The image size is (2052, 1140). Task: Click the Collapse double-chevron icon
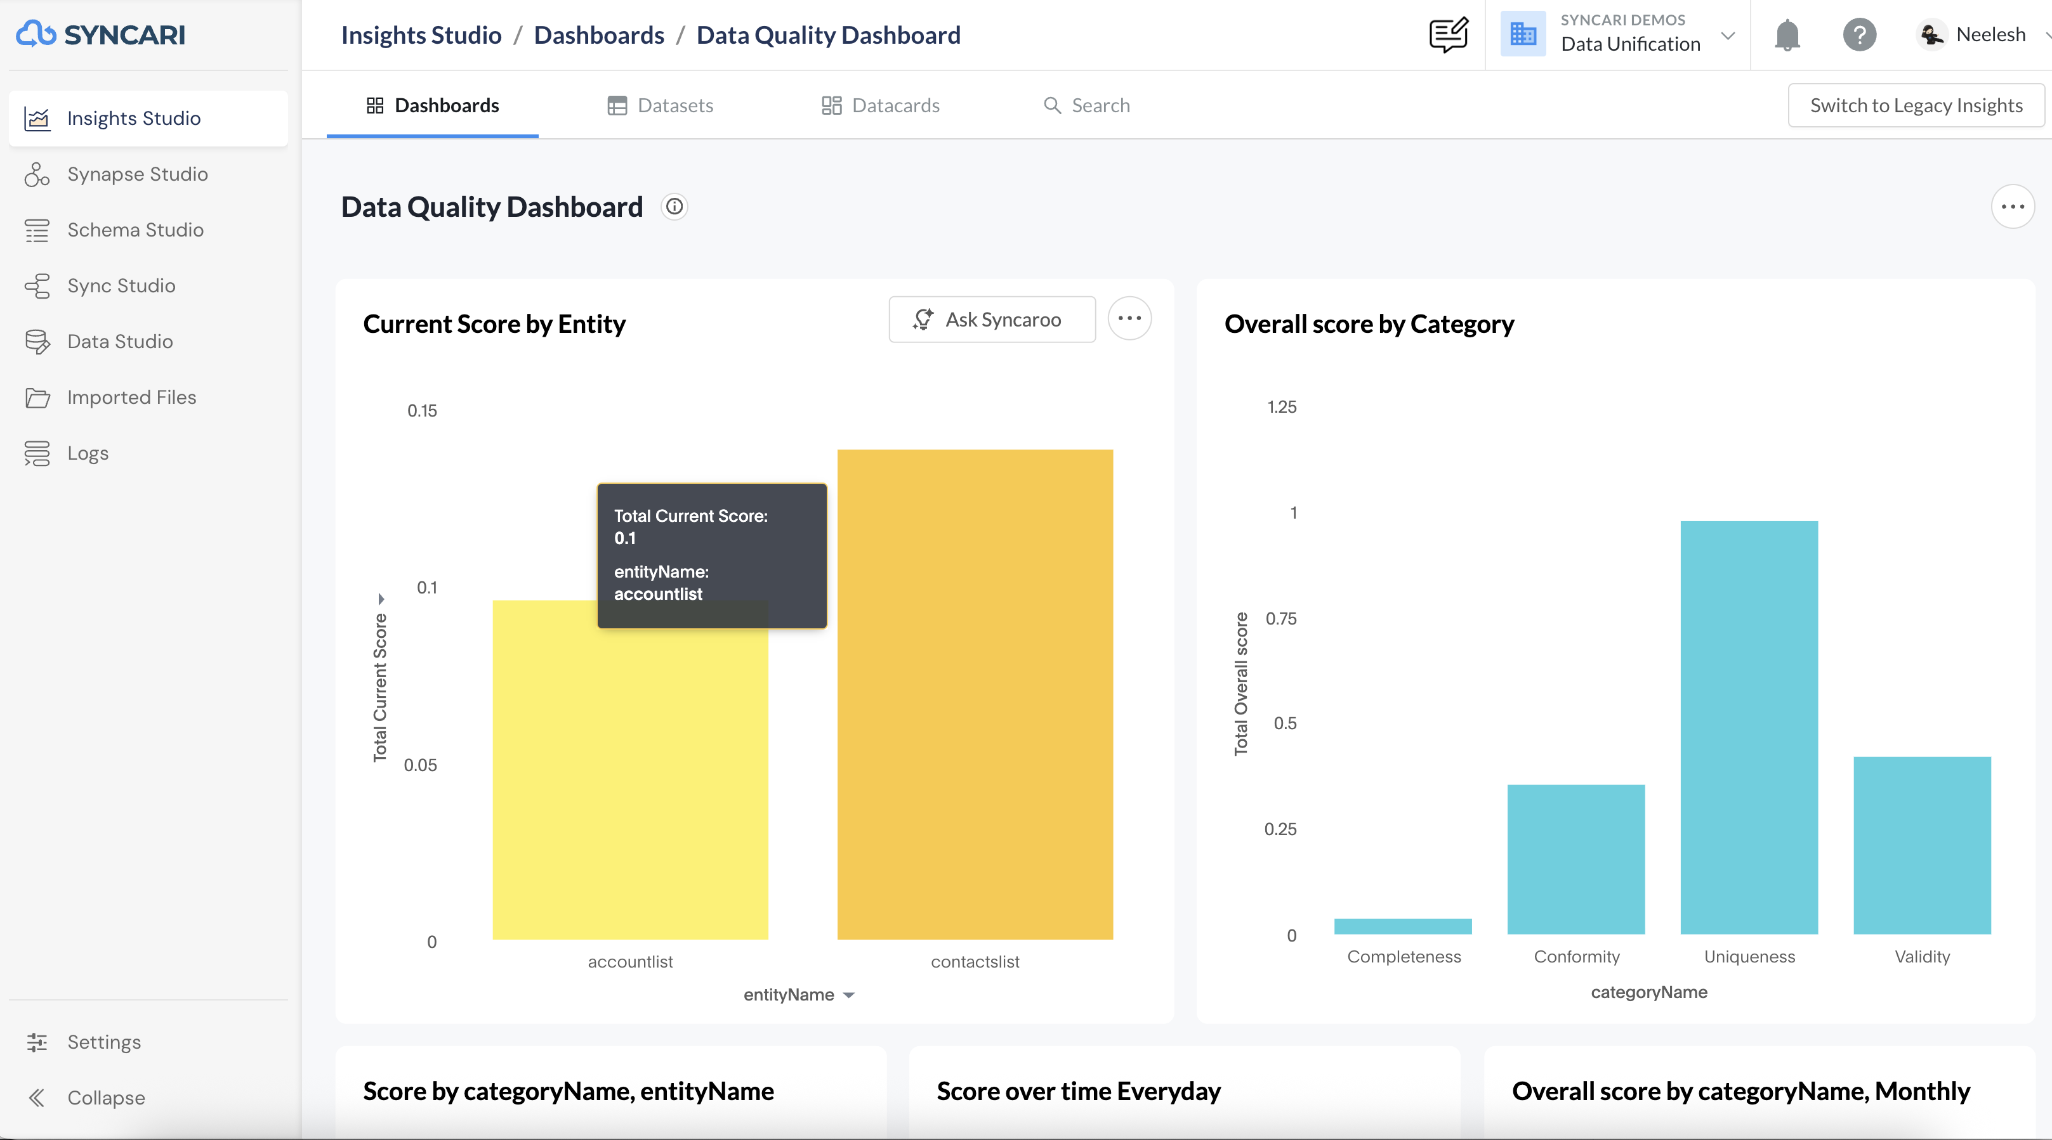(37, 1098)
